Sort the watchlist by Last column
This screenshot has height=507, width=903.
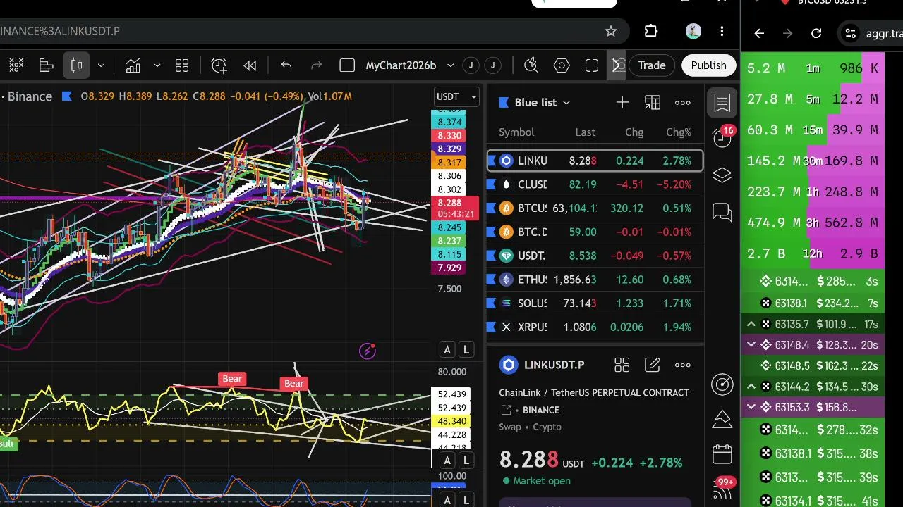585,132
